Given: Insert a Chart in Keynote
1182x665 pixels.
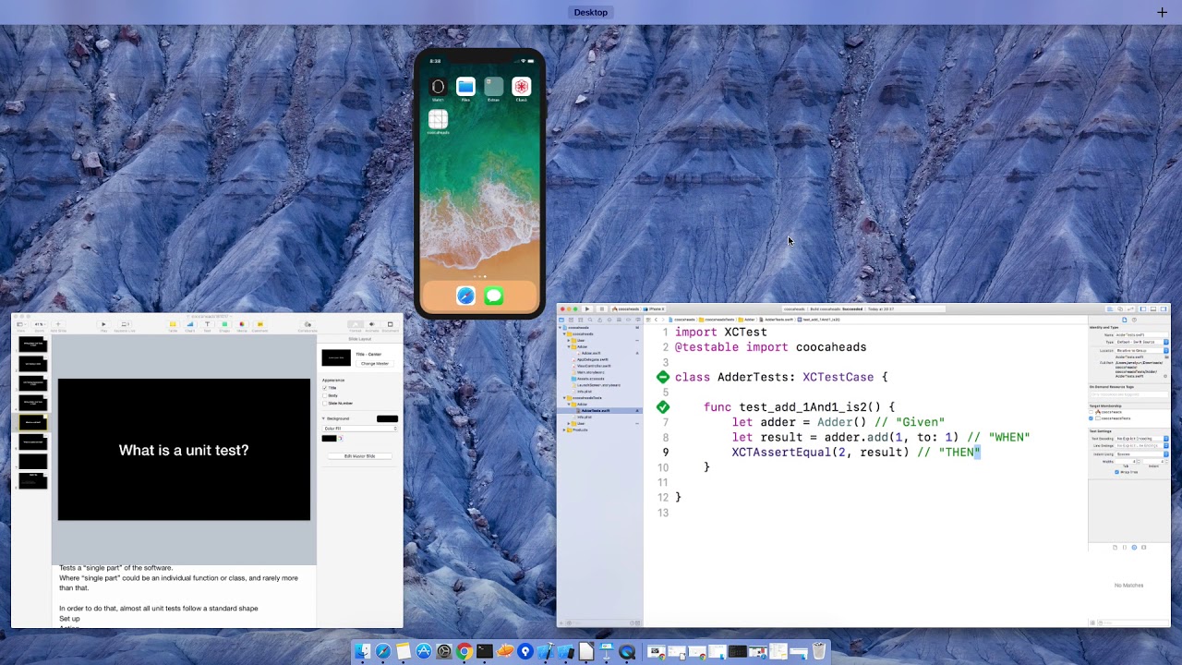Looking at the screenshot, I should pos(189,324).
